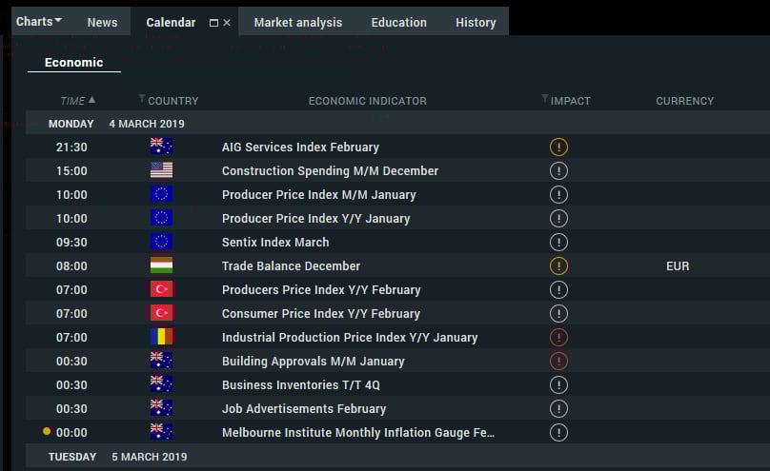770x471 pixels.
Task: Switch to the Market analysis tab
Action: point(298,23)
